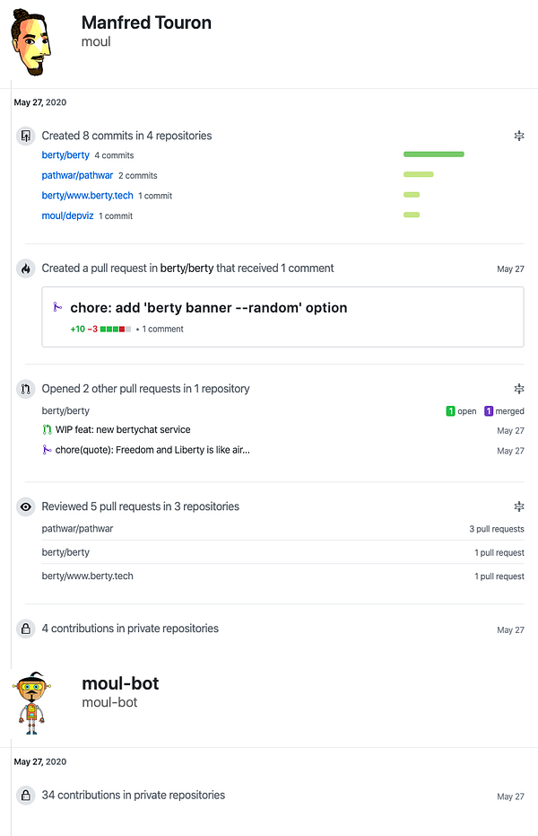Collapse the Reviewed 5 pull requests section
538x836 pixels.
pyautogui.click(x=518, y=507)
